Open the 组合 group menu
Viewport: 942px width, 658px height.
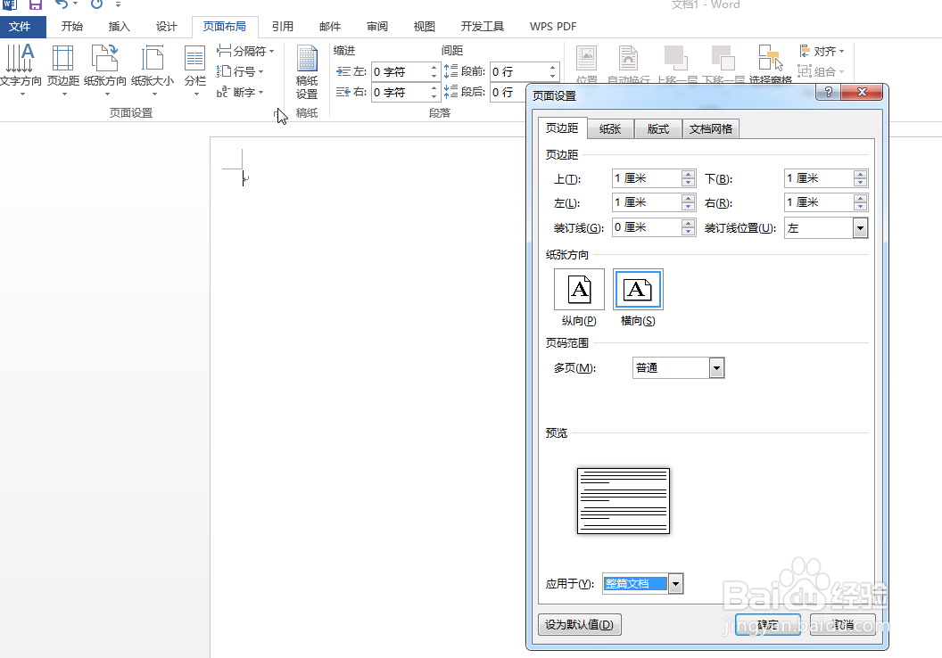(821, 71)
